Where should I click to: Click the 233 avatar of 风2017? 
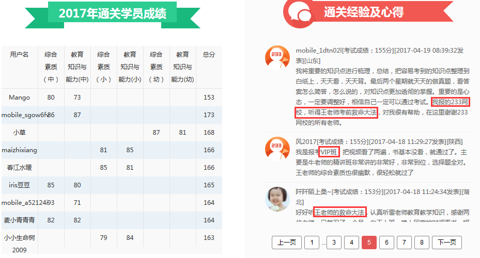pos(277,150)
